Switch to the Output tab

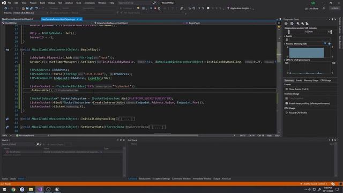click(x=217, y=179)
